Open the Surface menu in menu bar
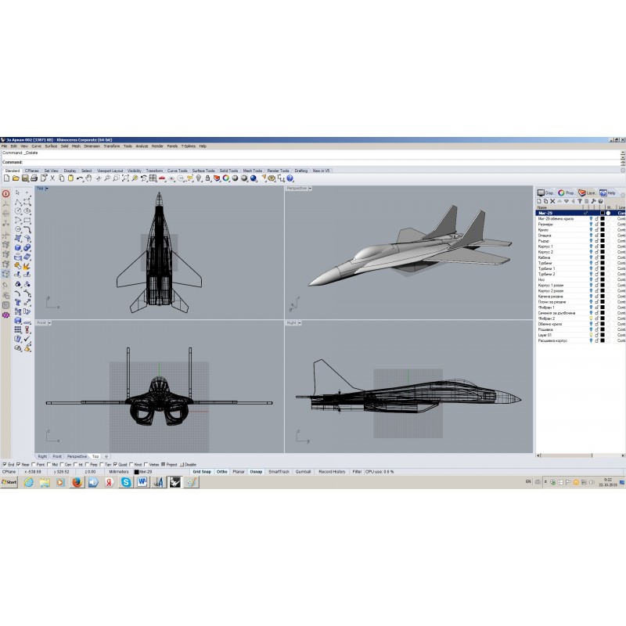The height and width of the screenshot is (626, 626). [x=50, y=146]
